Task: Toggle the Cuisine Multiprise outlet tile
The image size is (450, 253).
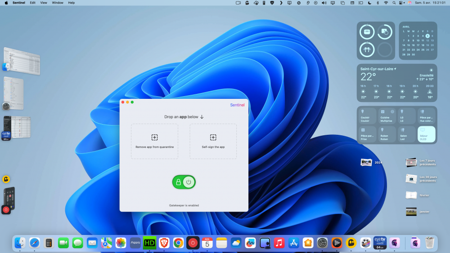Action: [x=387, y=116]
